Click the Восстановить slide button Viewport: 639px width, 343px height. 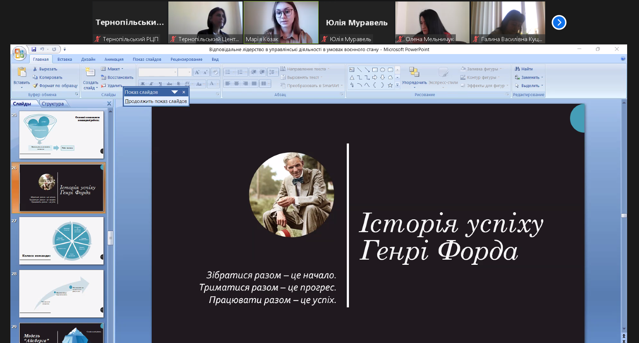(x=117, y=77)
